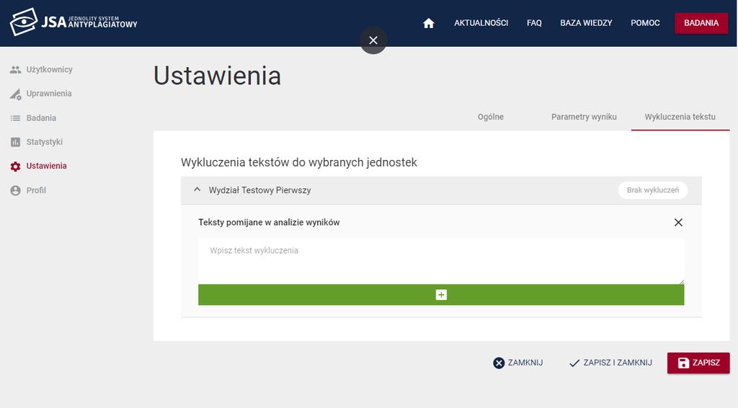Click ZAPISZ I ZAMKNIJ button label
Viewport: 738px width, 408px height.
pos(618,363)
